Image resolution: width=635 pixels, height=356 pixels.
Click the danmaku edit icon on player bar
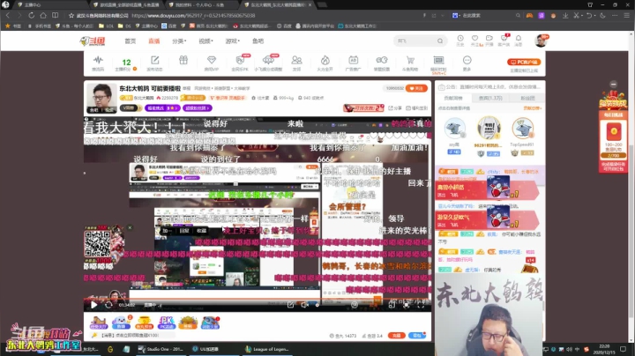[x=290, y=305]
